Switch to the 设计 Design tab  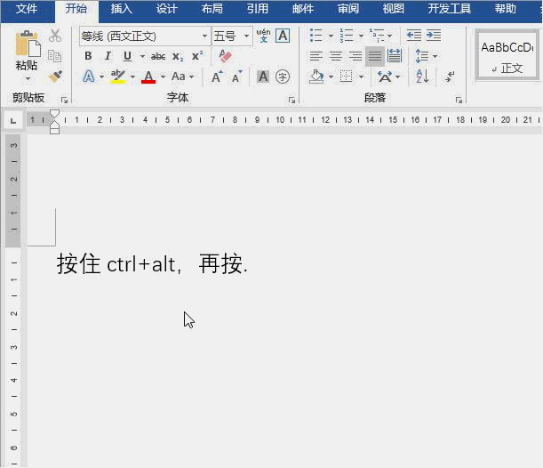coord(167,9)
